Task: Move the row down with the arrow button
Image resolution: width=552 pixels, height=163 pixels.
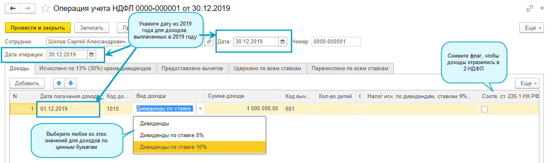Action: [70, 83]
